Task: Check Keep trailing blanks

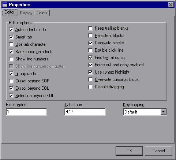Action: pyautogui.click(x=90, y=28)
